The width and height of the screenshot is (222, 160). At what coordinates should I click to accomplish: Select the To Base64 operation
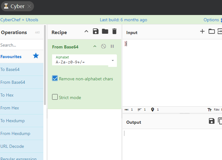pos(22,69)
